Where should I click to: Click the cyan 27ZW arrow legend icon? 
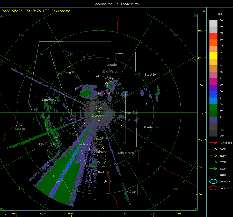pos(213,162)
